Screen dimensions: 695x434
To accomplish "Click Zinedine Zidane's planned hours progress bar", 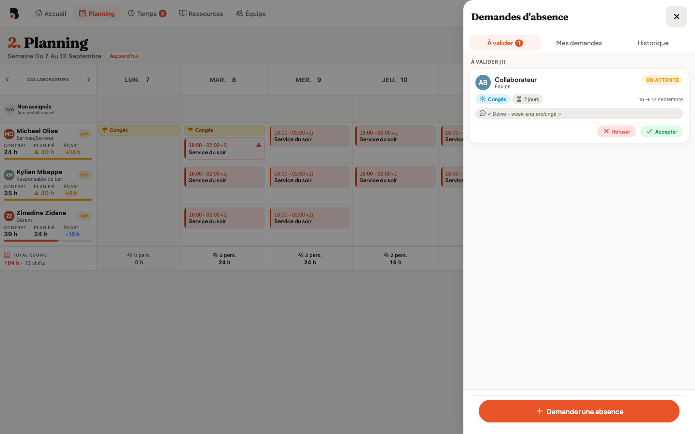I will tap(48, 241).
